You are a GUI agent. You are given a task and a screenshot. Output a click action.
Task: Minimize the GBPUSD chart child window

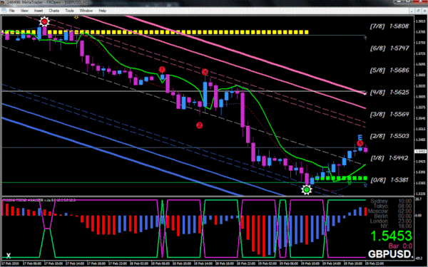(x=412, y=11)
